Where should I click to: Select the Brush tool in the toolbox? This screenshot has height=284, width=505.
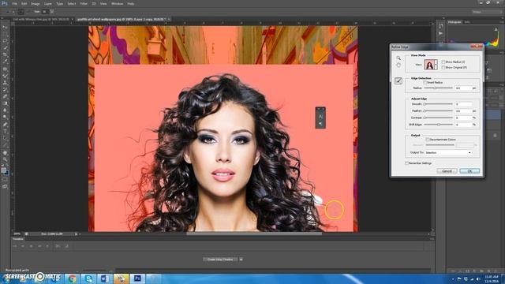(5, 76)
